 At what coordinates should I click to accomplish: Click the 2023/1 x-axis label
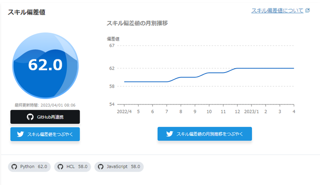point(252,112)
